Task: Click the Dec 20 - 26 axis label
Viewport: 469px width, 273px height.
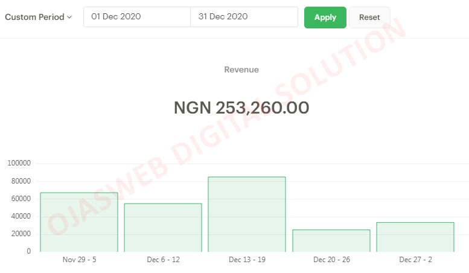Action: pyautogui.click(x=331, y=260)
